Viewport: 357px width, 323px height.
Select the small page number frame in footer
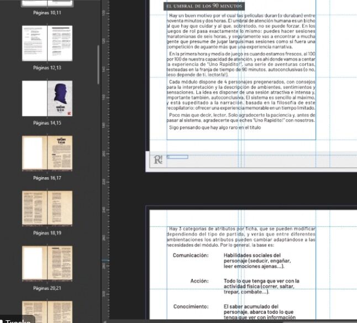coord(177,157)
